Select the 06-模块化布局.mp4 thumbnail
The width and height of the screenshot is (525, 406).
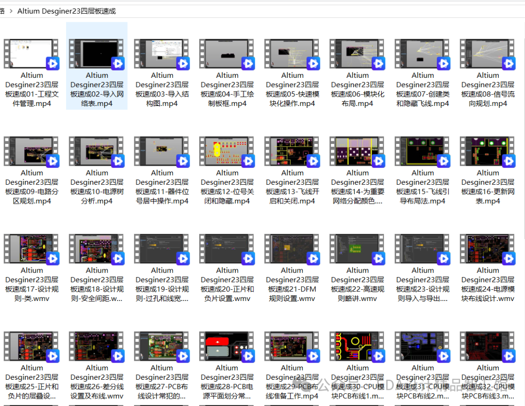coord(357,53)
